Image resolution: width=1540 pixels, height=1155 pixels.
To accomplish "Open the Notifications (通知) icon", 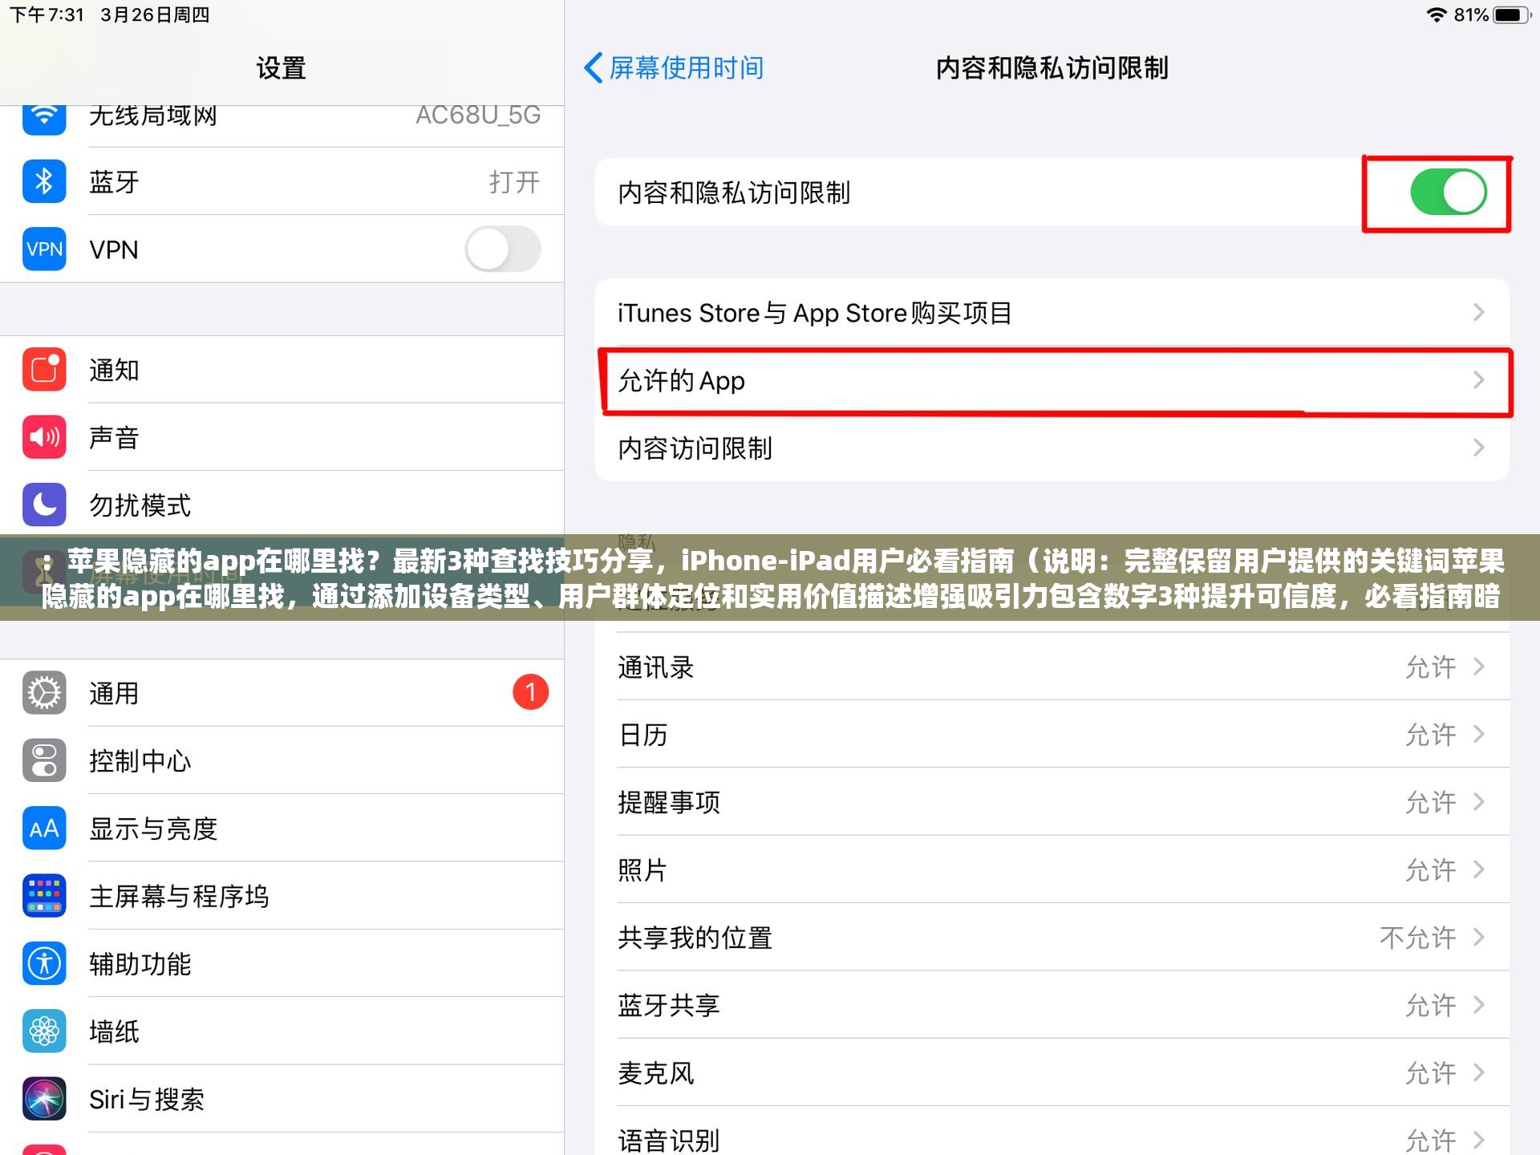I will (44, 370).
